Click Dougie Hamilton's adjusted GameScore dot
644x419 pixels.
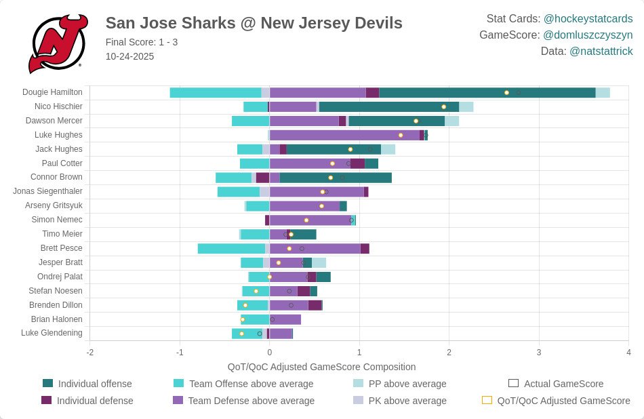[x=506, y=93]
